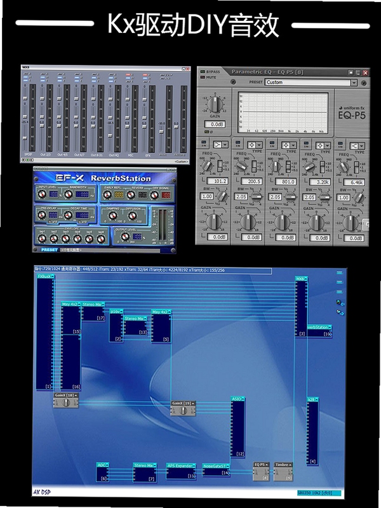Select the NoiseGateST [14] module

point(217,470)
